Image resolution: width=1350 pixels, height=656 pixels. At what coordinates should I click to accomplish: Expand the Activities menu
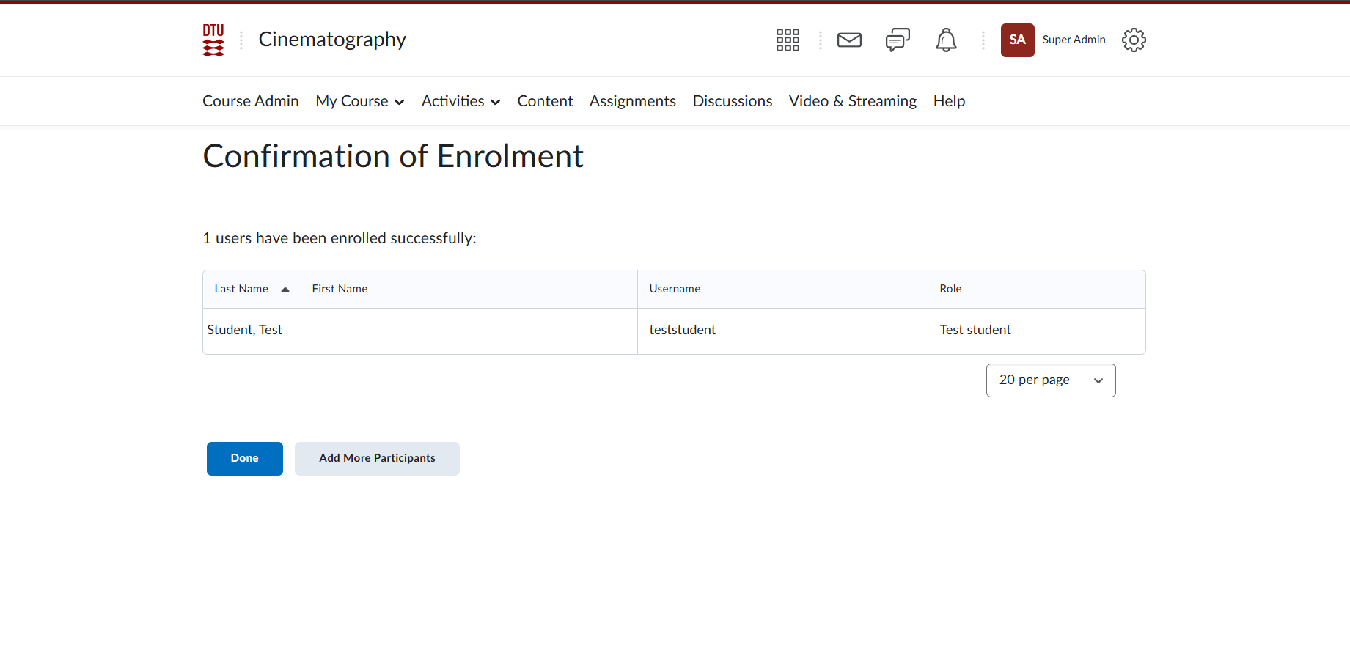pos(461,101)
